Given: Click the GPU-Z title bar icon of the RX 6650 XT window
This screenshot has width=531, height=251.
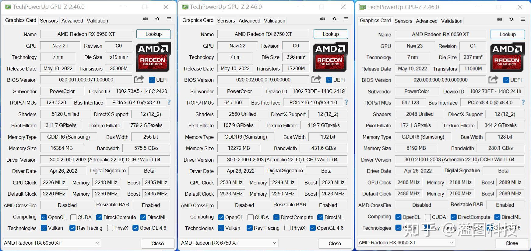Looking at the screenshot, I should [x=362, y=7].
